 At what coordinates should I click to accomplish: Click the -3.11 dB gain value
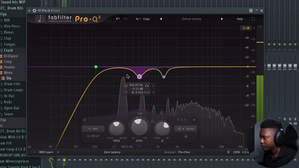click(x=137, y=89)
